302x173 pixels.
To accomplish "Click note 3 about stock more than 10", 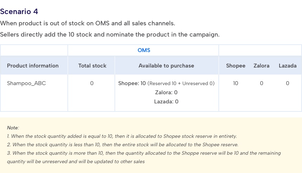I will pos(144,157).
